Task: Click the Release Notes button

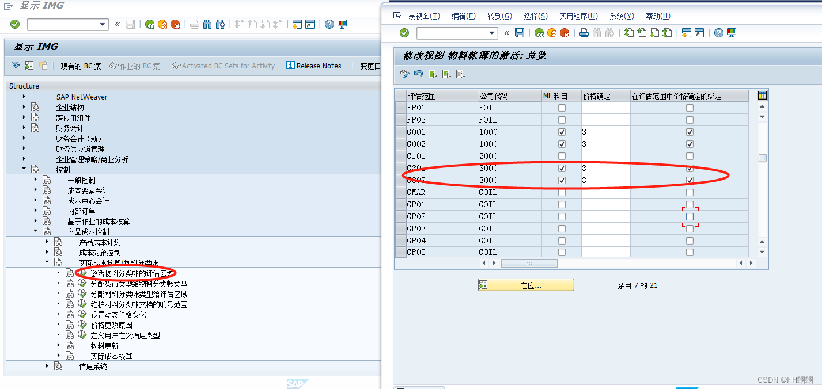Action: [x=314, y=66]
